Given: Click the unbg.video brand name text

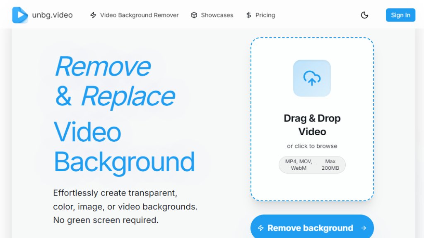Looking at the screenshot, I should coord(52,15).
